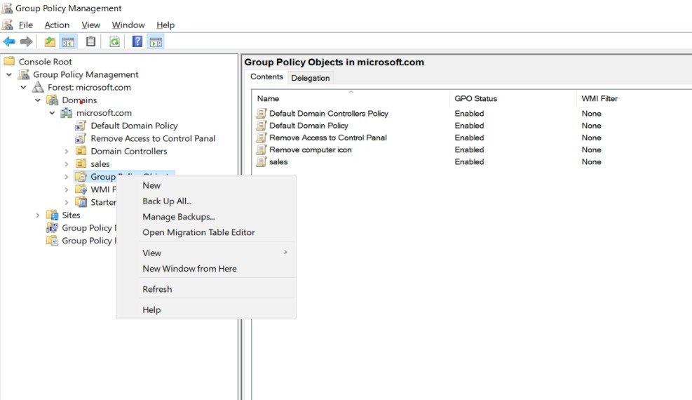Viewport: 692px width, 400px height.
Task: Click the green Refresh toolbar icon
Action: (114, 42)
